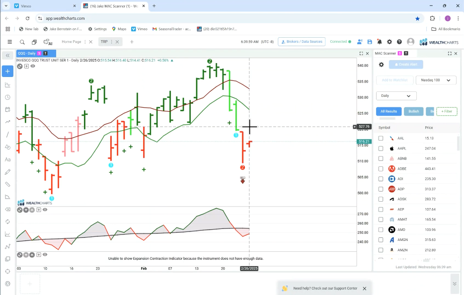Screen dimensions: 464x295
Task: Click the sell signal arrow marker on chart
Action: (x=242, y=180)
